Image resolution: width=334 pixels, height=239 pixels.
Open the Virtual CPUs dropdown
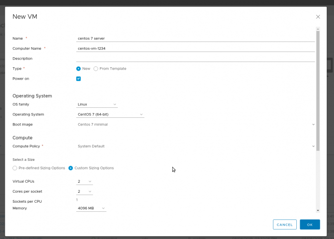[x=84, y=181]
